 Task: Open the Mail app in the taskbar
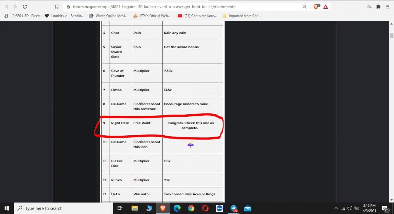coord(248,208)
